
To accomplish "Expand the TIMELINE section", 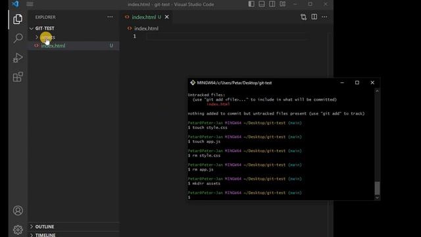I will coord(74,235).
